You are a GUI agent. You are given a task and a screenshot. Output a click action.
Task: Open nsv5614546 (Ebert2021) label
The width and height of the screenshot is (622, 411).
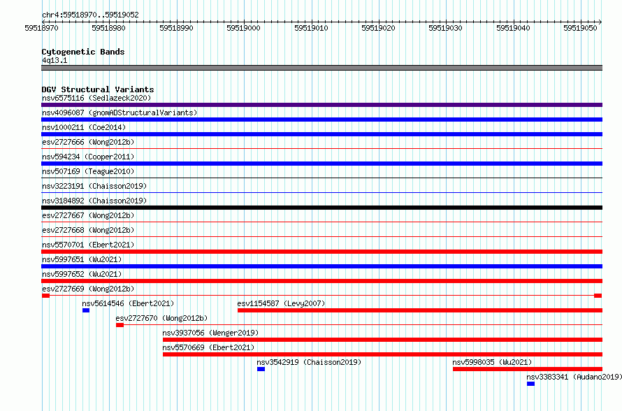point(128,303)
